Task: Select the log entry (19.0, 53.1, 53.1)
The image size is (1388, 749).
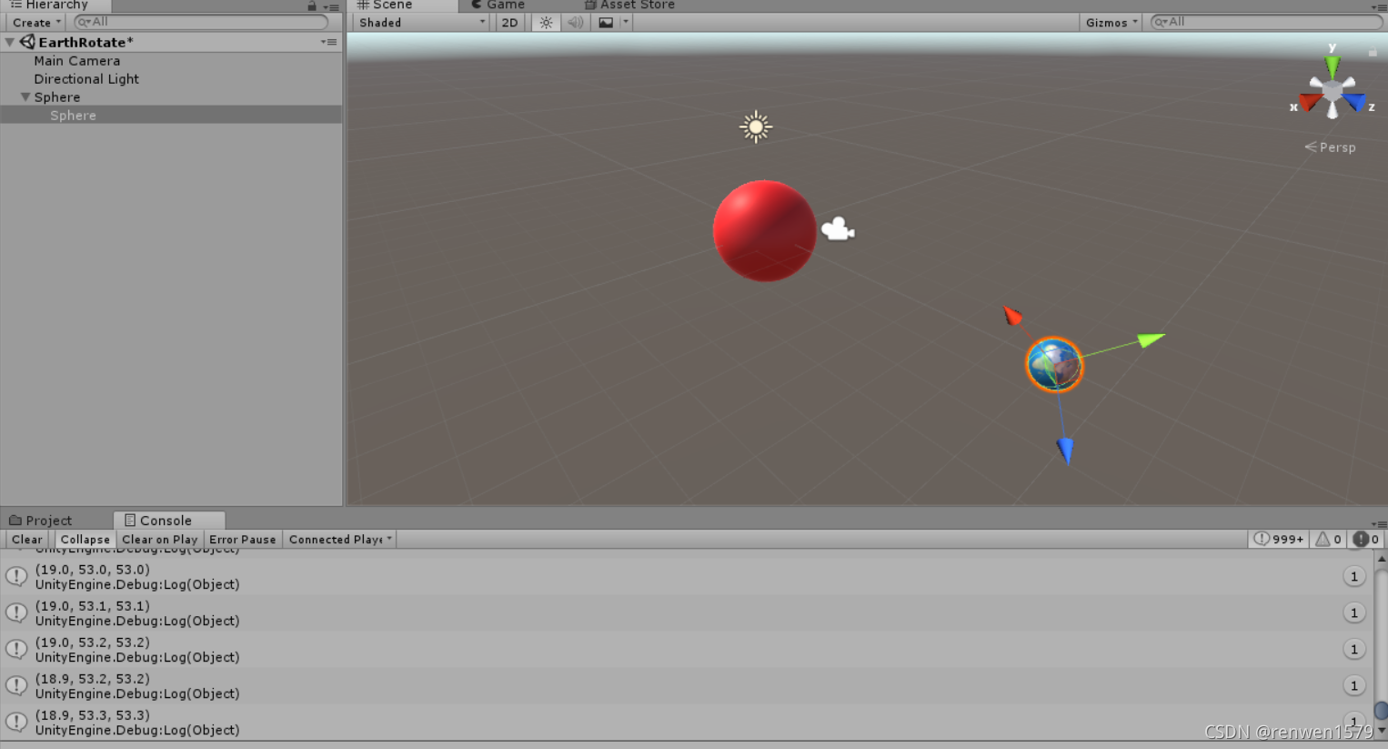Action: click(x=687, y=613)
